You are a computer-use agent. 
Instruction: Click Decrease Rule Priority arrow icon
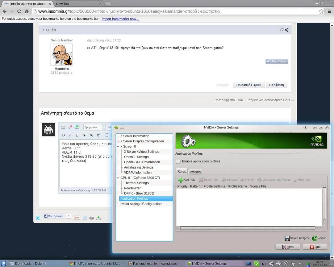tap(260, 180)
